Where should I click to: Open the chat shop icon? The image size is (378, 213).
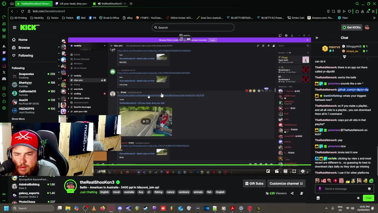tap(318, 198)
